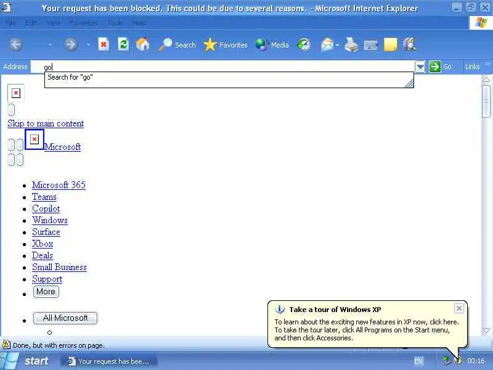Open the Support link
493x370 pixels.
point(47,279)
